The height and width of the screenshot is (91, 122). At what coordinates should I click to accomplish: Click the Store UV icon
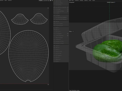(x=54, y=57)
